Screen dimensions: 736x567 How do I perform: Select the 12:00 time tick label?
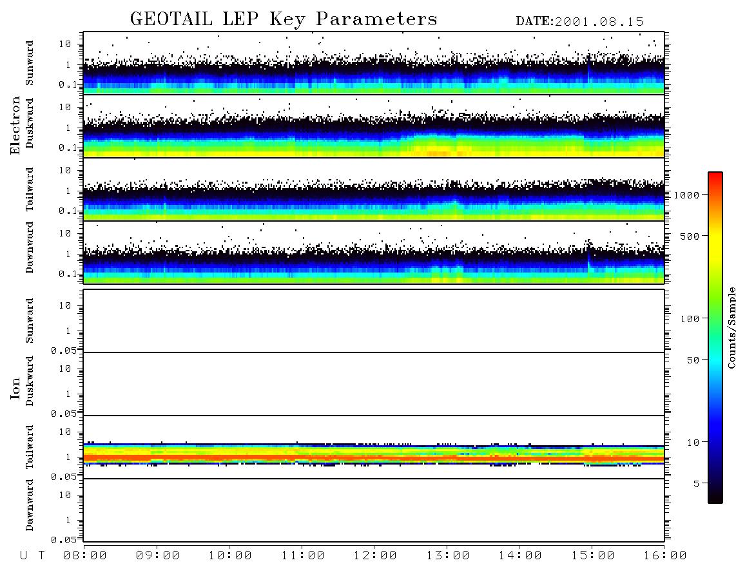[375, 556]
